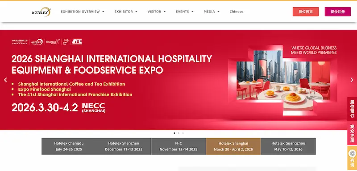This screenshot has height=171, width=357.
Task: Switch to the Chinese language link
Action: 237,12
